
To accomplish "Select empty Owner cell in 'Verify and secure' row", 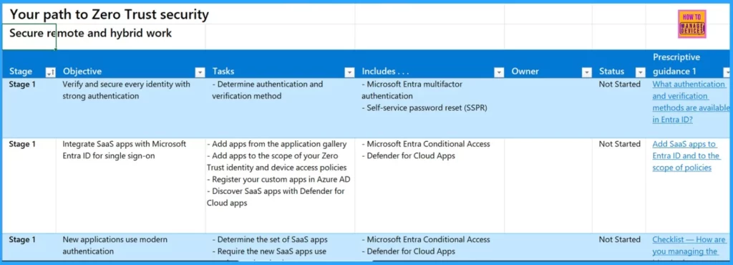I will (x=548, y=108).
